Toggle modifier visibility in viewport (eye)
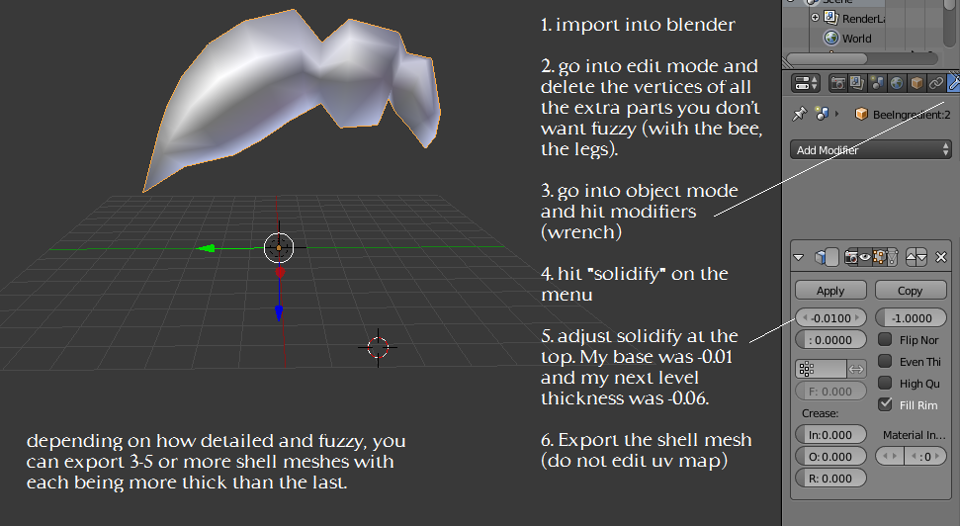The height and width of the screenshot is (526, 960). [867, 257]
